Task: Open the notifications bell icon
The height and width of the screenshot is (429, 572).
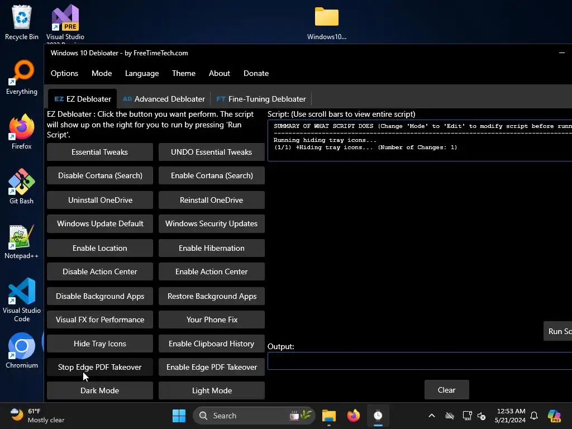Action: pos(534,416)
